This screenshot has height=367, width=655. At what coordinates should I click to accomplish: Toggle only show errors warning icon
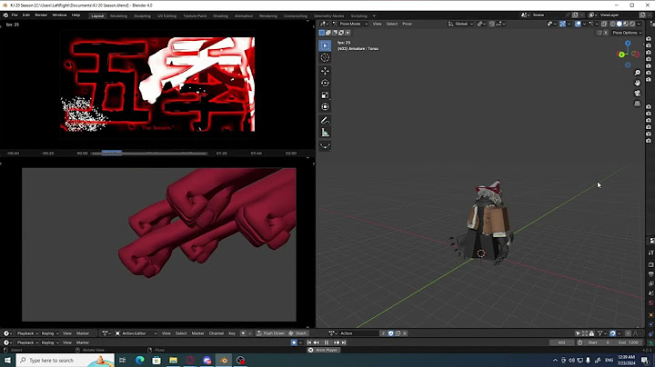pyautogui.click(x=591, y=333)
